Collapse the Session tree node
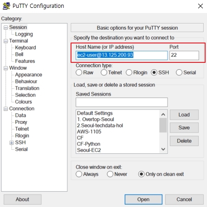207x207 pixels. point(6,27)
